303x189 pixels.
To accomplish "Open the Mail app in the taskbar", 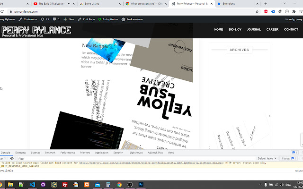I will 98,185.
